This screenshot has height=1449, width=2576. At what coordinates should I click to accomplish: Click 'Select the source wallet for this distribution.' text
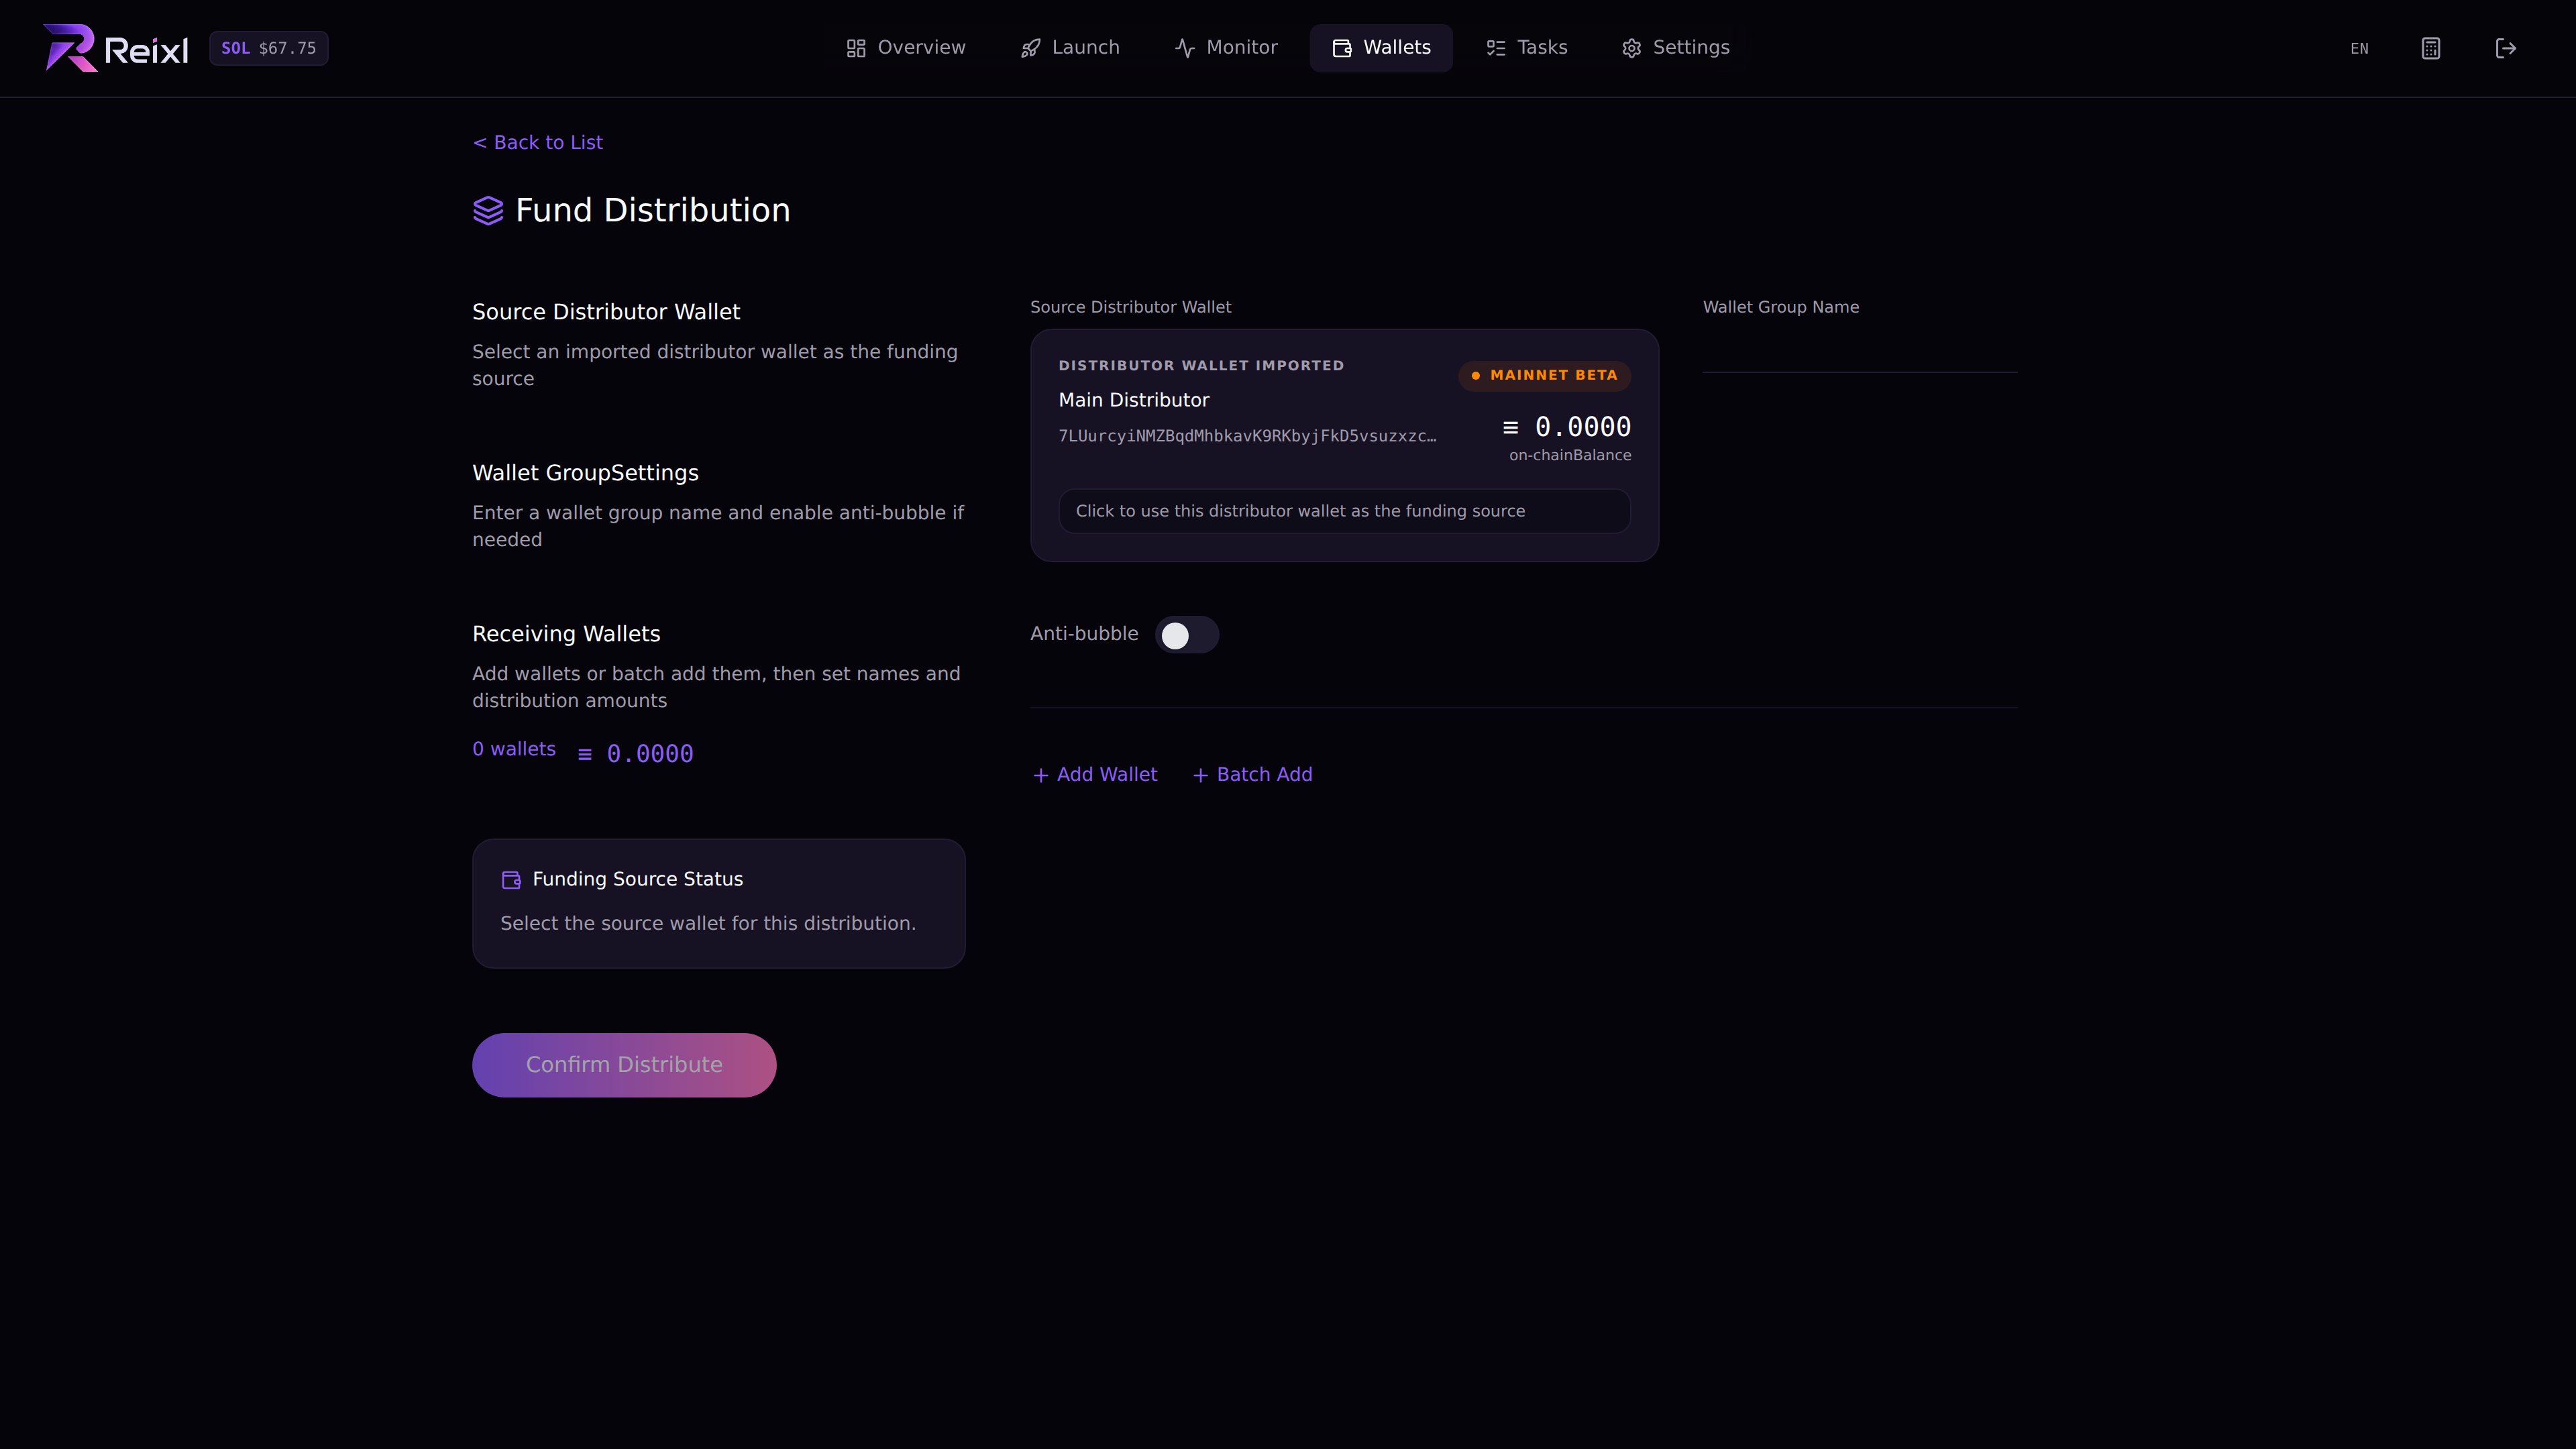pos(708,923)
